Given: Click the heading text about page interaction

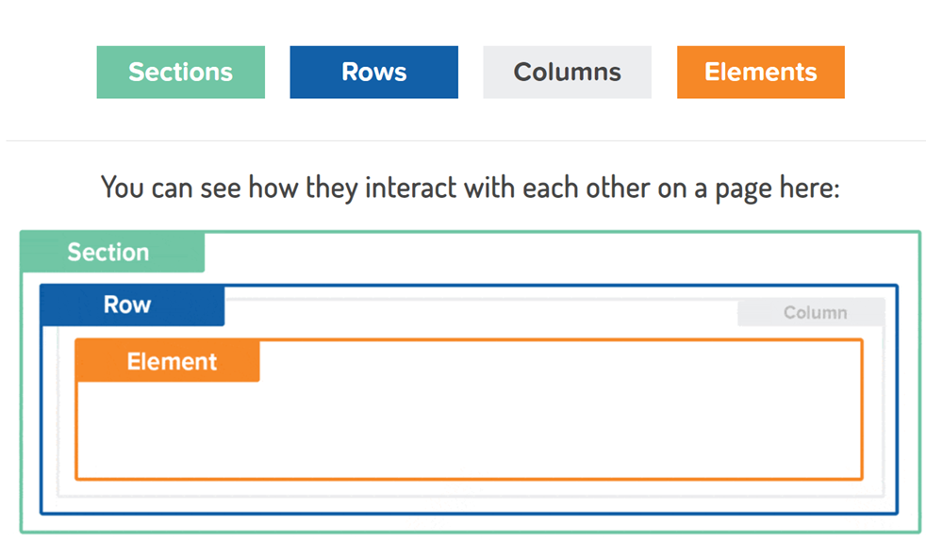Looking at the screenshot, I should pyautogui.click(x=471, y=189).
